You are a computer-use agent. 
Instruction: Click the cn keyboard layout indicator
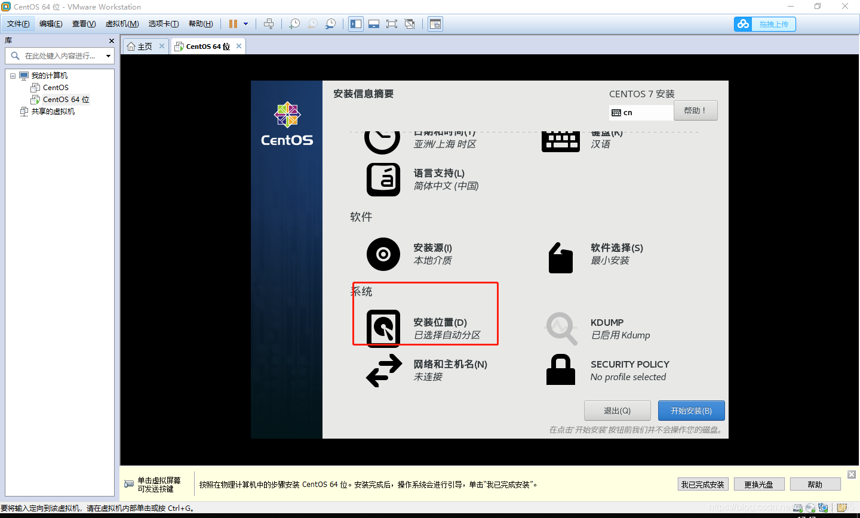point(641,113)
